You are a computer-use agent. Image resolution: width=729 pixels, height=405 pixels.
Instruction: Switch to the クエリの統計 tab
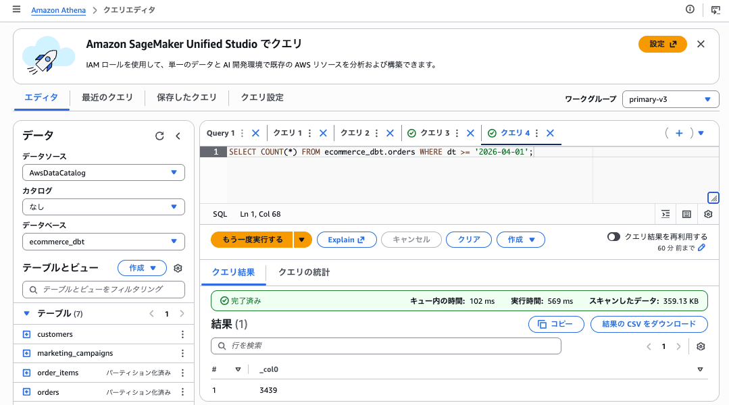coord(304,272)
